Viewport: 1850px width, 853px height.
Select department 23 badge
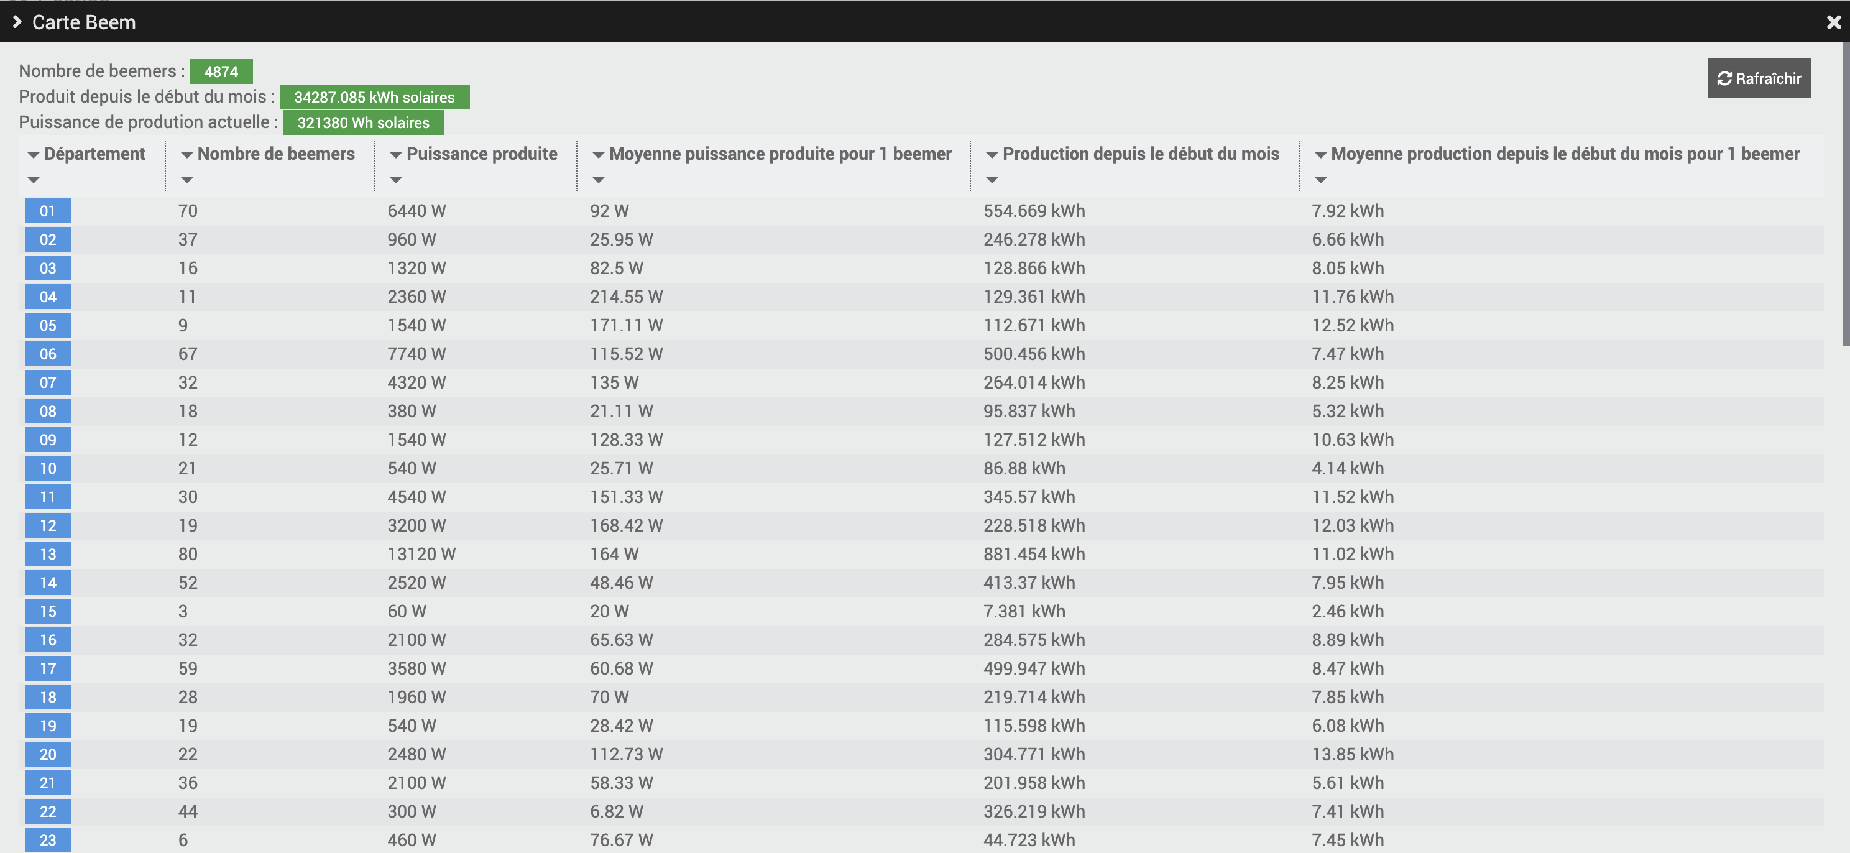48,840
